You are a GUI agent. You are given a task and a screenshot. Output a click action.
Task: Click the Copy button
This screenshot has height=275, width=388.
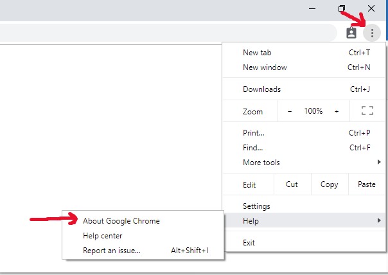[329, 184]
